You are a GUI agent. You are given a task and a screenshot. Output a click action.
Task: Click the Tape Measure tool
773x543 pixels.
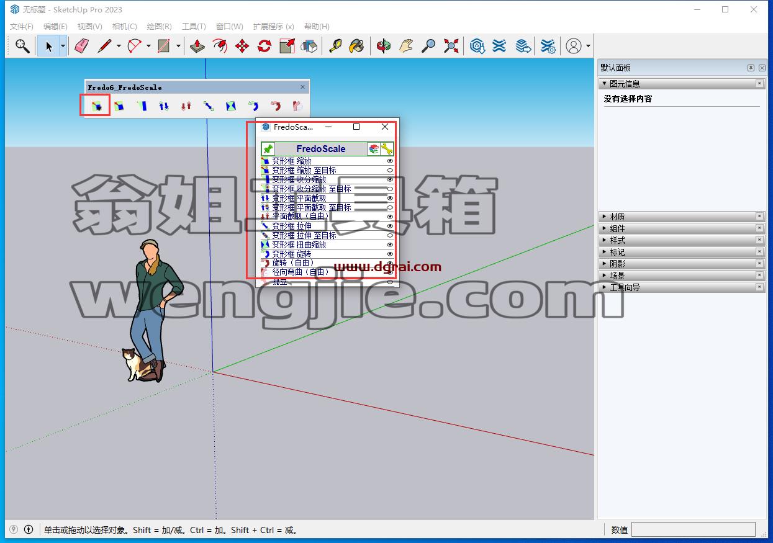click(335, 46)
